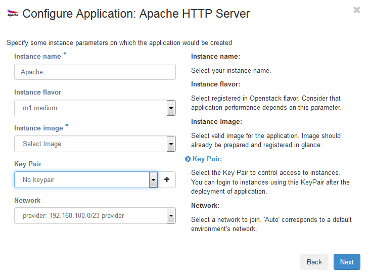Open the Instance flavor dropdown
The height and width of the screenshot is (275, 370).
click(x=95, y=108)
